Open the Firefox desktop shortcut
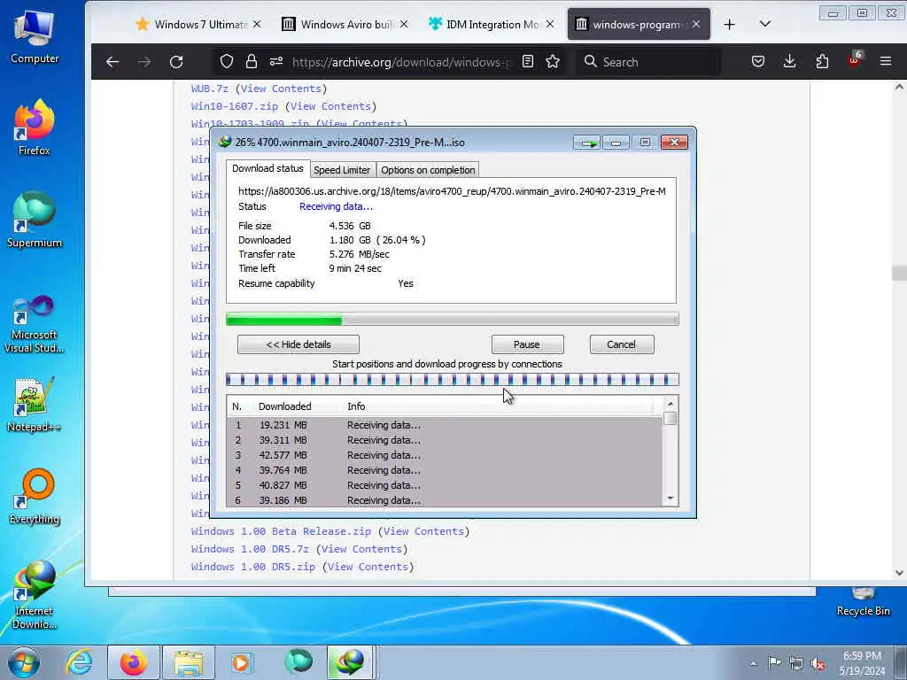Viewport: 907px width, 680px height. click(35, 127)
